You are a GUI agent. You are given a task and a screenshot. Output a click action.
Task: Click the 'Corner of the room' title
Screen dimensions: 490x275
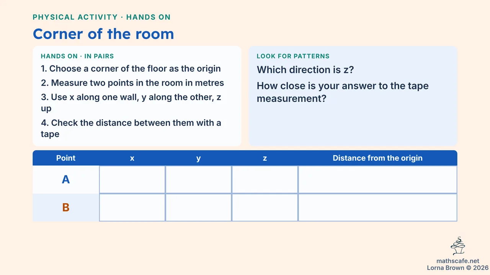pos(103,34)
